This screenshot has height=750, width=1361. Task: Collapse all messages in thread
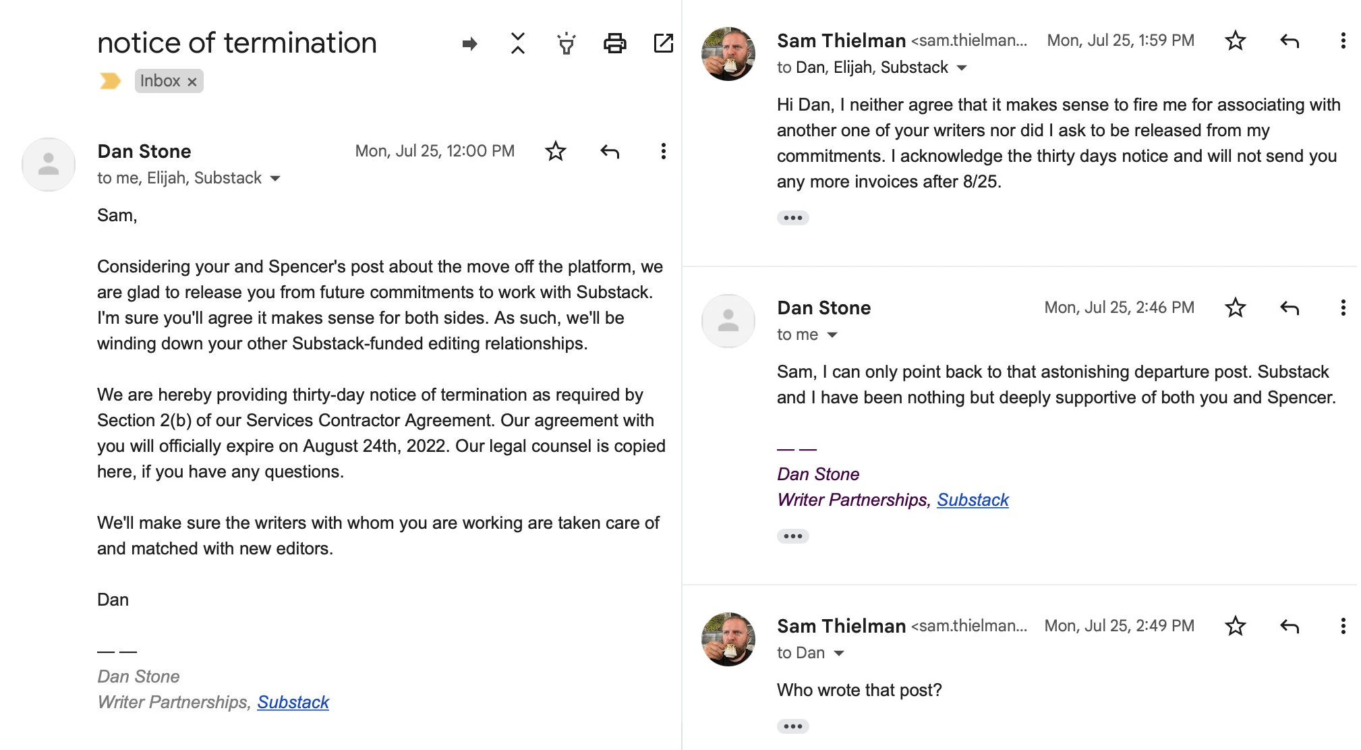(x=517, y=43)
